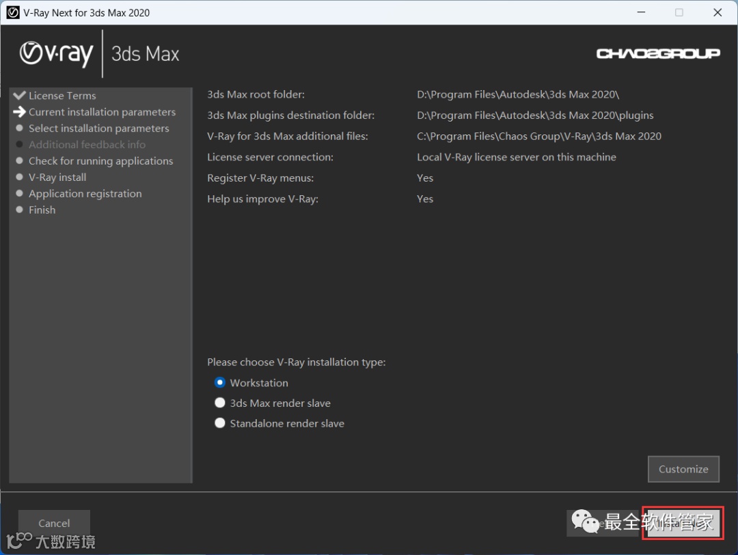Select Additional feedback info step

(87, 145)
